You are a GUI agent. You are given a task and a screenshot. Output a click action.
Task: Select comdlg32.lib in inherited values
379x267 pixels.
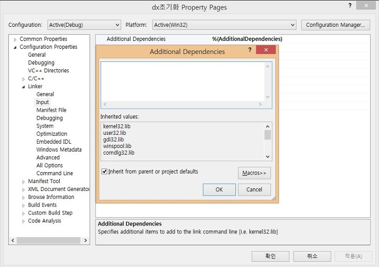pyautogui.click(x=118, y=153)
